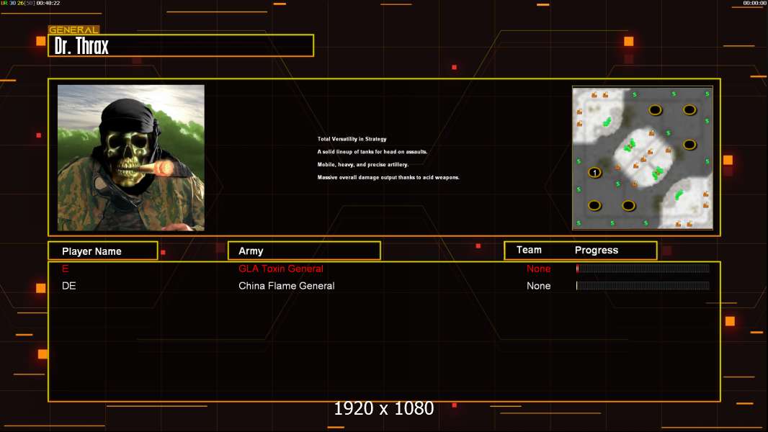Select player DE name in list

pyautogui.click(x=69, y=286)
